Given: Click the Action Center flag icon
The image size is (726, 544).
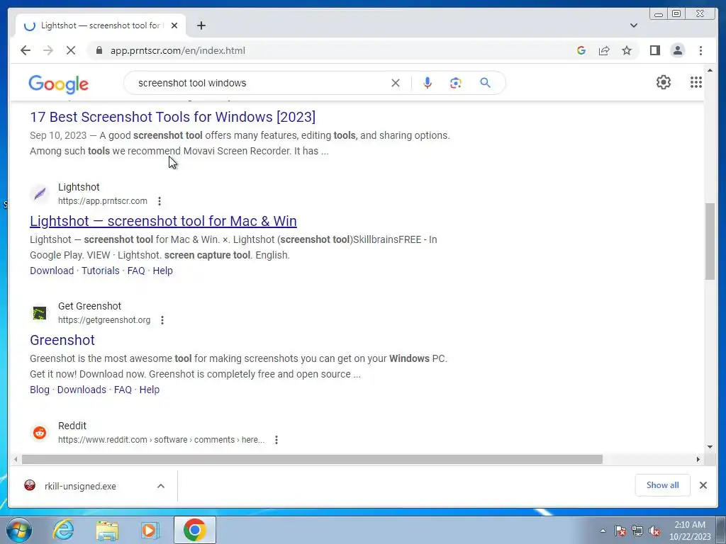Looking at the screenshot, I should click(x=620, y=531).
